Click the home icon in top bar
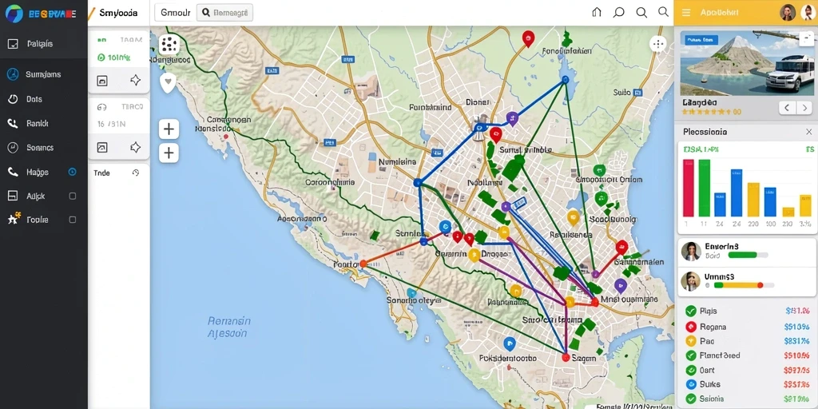The height and width of the screenshot is (409, 818). 597,13
